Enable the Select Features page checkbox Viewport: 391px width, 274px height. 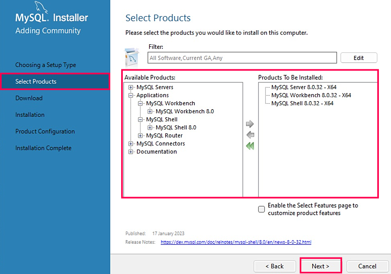tap(261, 209)
